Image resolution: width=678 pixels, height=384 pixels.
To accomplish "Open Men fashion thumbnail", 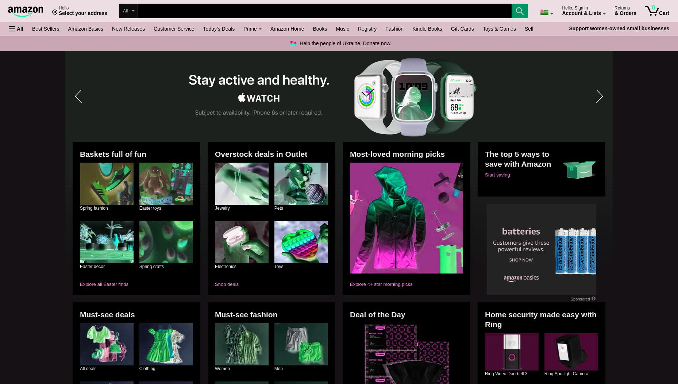I will coord(301,344).
